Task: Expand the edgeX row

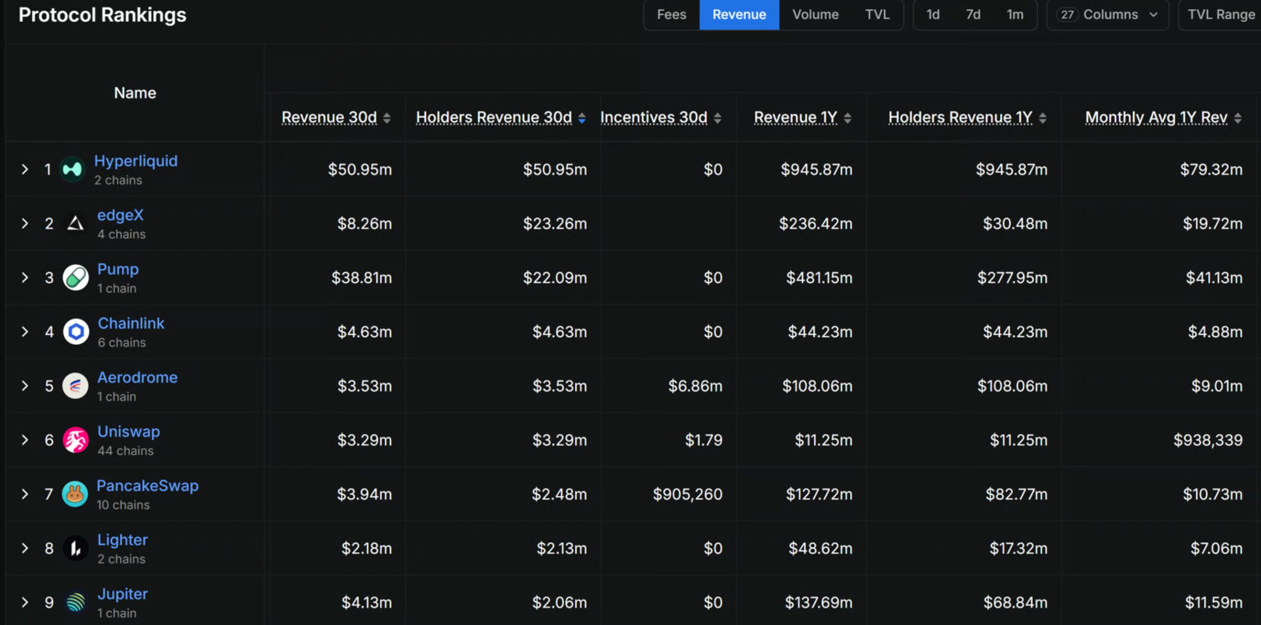Action: (x=25, y=223)
